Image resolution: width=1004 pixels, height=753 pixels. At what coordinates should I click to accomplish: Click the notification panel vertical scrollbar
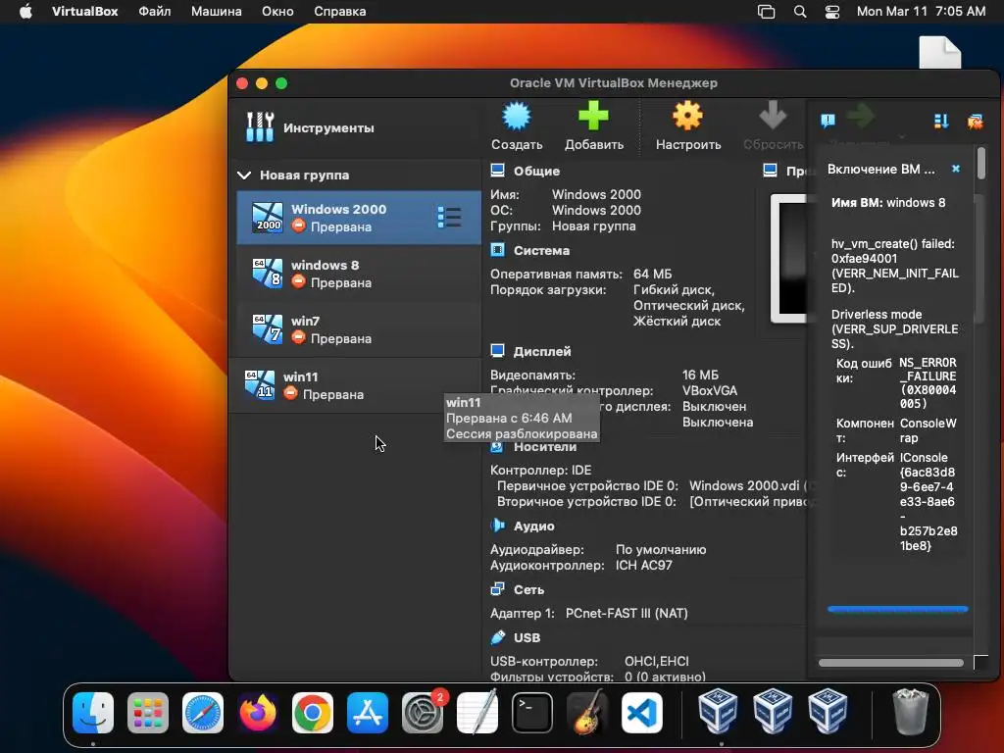(981, 164)
